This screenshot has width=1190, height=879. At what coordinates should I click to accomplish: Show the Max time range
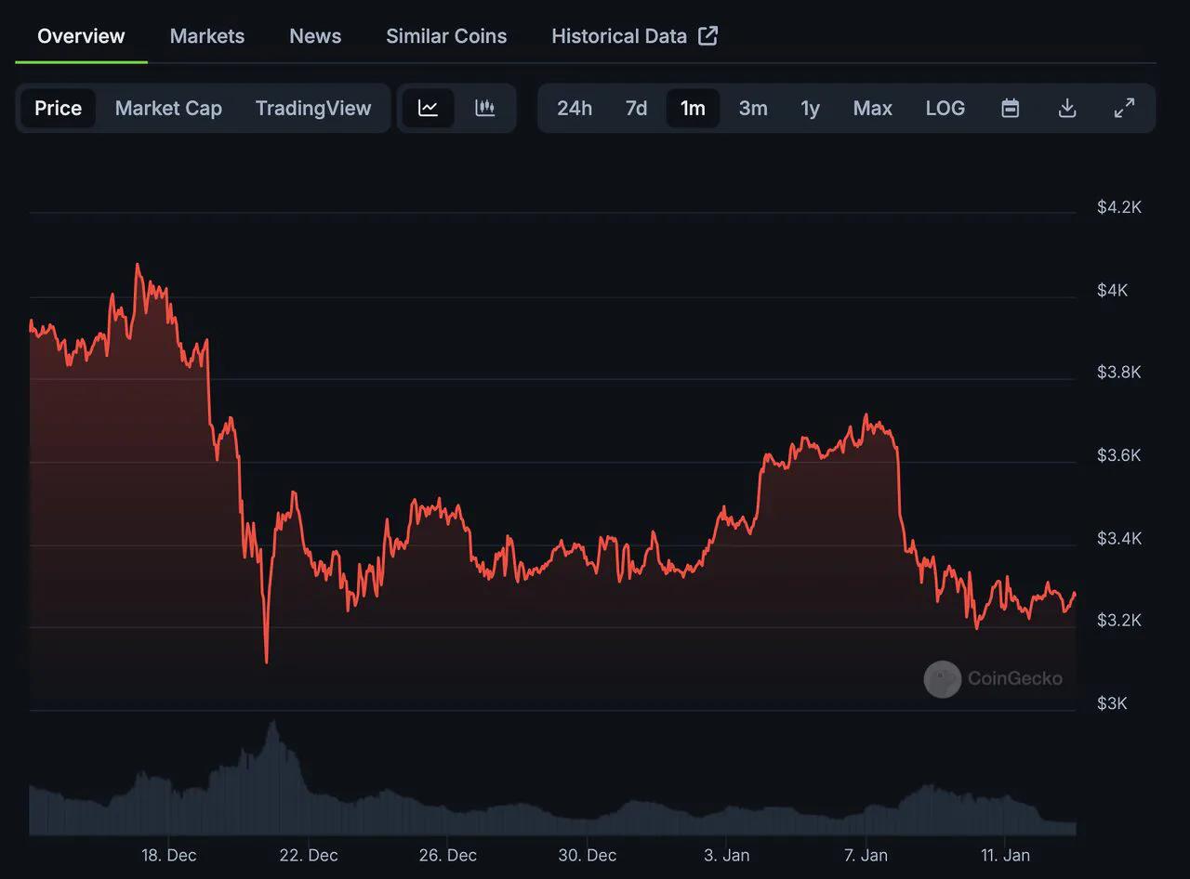(x=873, y=108)
